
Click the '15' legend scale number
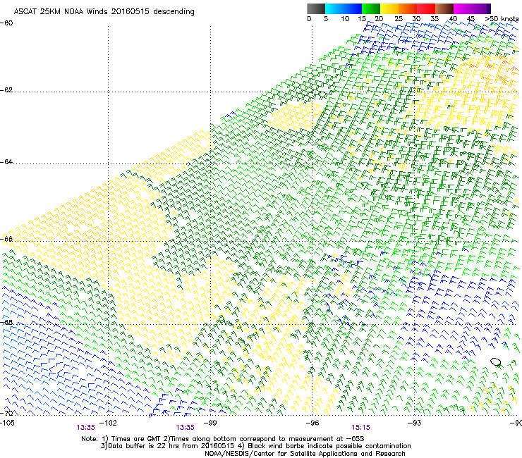tap(362, 19)
